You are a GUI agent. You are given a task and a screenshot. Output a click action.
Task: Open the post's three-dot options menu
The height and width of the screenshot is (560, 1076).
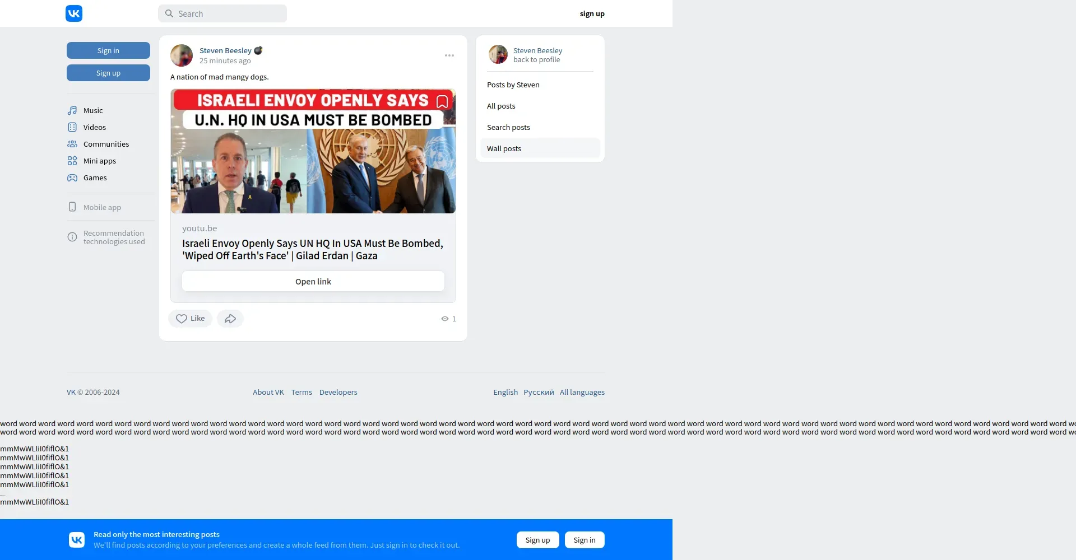449,55
